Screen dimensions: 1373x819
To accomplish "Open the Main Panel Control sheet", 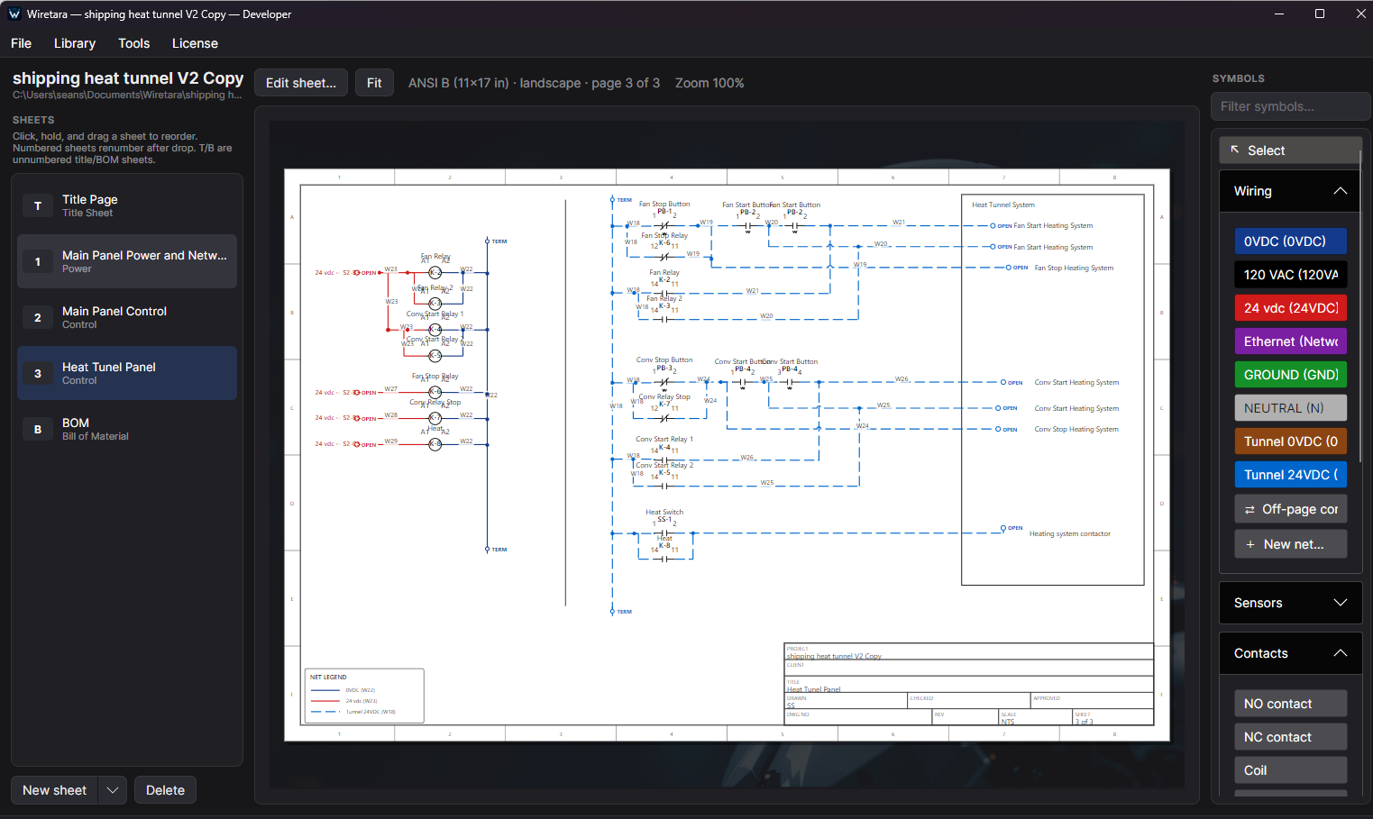I will tap(127, 317).
